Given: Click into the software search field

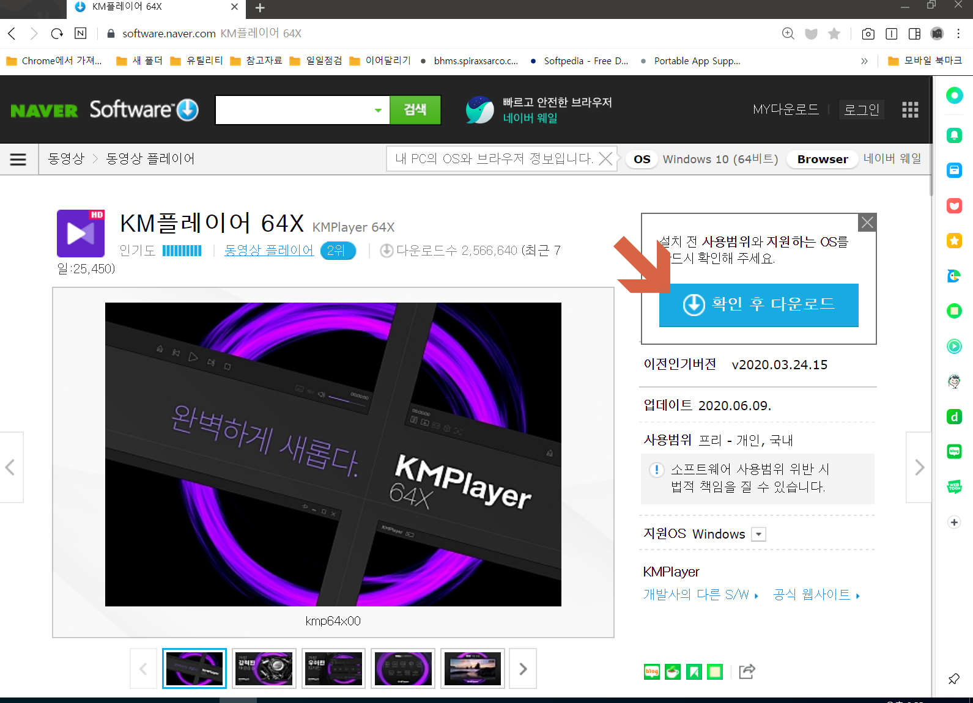Looking at the screenshot, I should pyautogui.click(x=294, y=110).
